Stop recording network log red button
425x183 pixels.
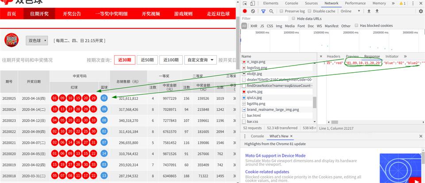point(245,11)
